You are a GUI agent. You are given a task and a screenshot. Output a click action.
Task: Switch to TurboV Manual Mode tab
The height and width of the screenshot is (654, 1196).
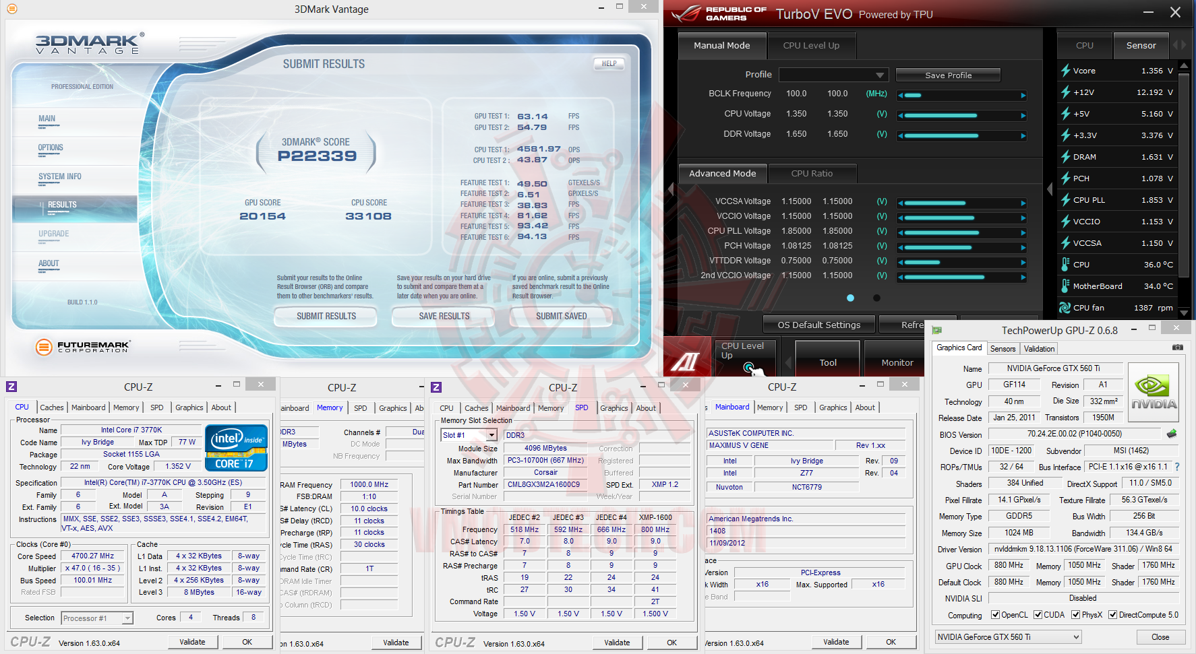722,46
